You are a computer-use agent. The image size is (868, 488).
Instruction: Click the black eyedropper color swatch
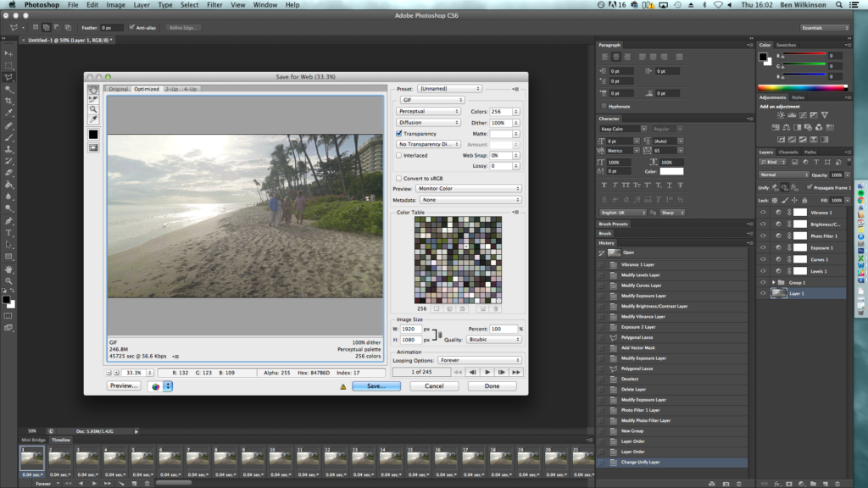(93, 134)
